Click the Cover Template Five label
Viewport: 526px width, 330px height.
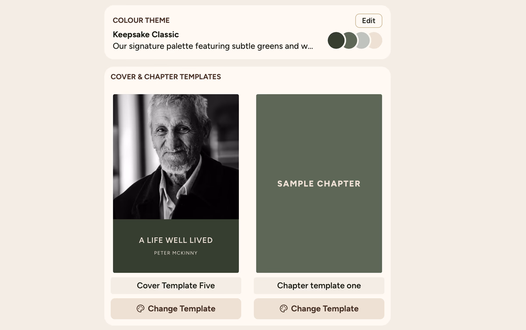tap(176, 286)
